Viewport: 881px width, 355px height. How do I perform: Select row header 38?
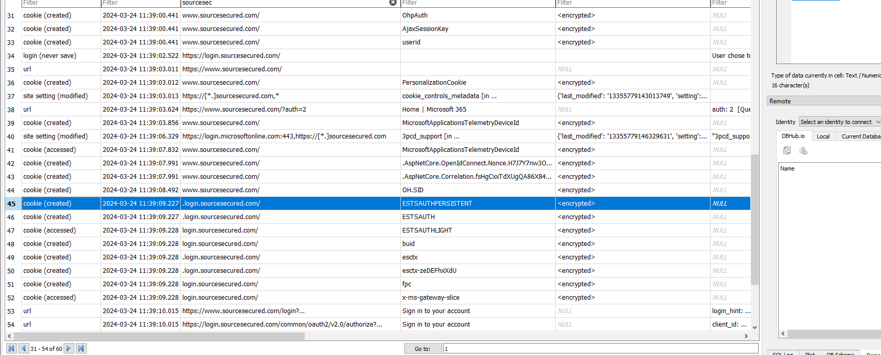coord(11,110)
